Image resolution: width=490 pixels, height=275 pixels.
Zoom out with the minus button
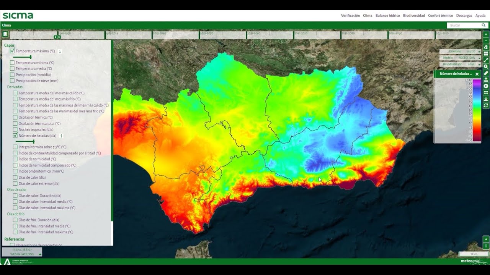[486, 40]
